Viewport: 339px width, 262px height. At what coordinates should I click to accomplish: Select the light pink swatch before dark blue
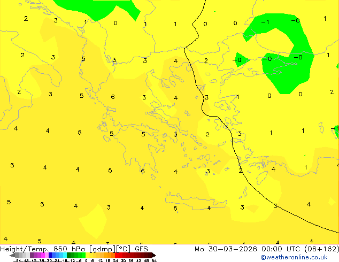click(x=47, y=255)
